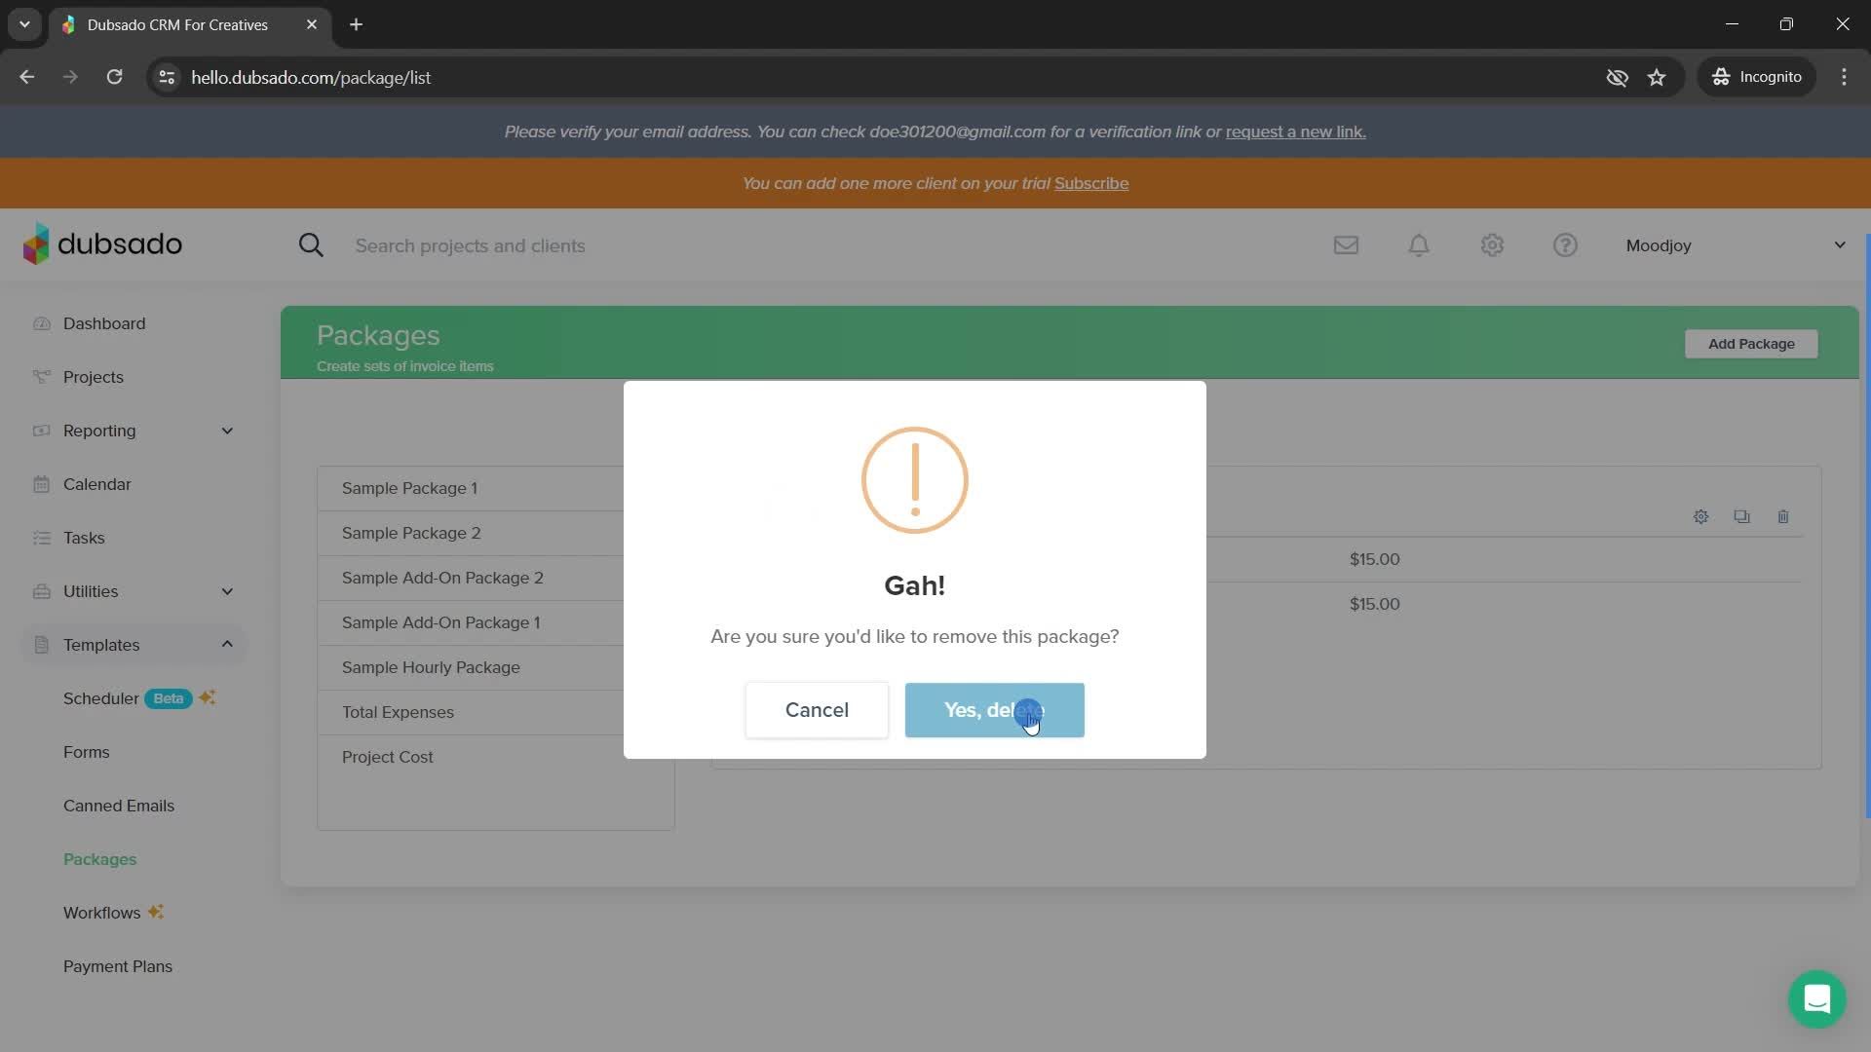Open the help question mark icon
The image size is (1871, 1052).
tap(1565, 245)
